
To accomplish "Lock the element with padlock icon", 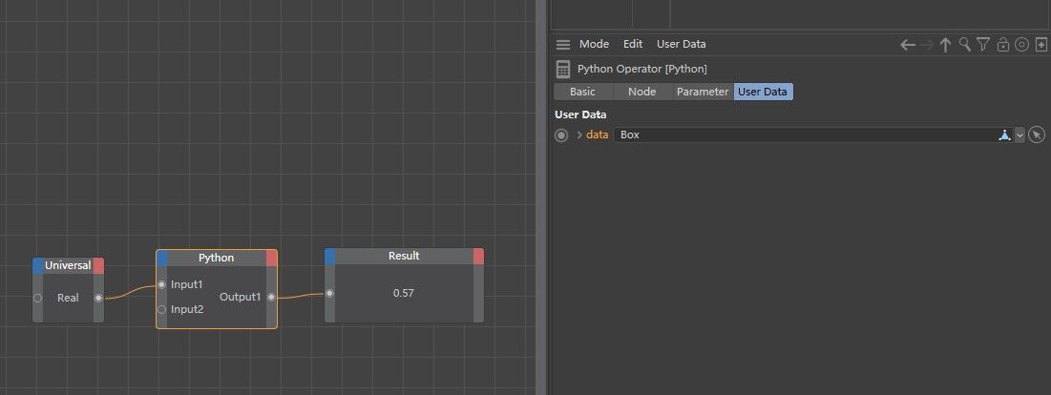I will (x=1002, y=45).
